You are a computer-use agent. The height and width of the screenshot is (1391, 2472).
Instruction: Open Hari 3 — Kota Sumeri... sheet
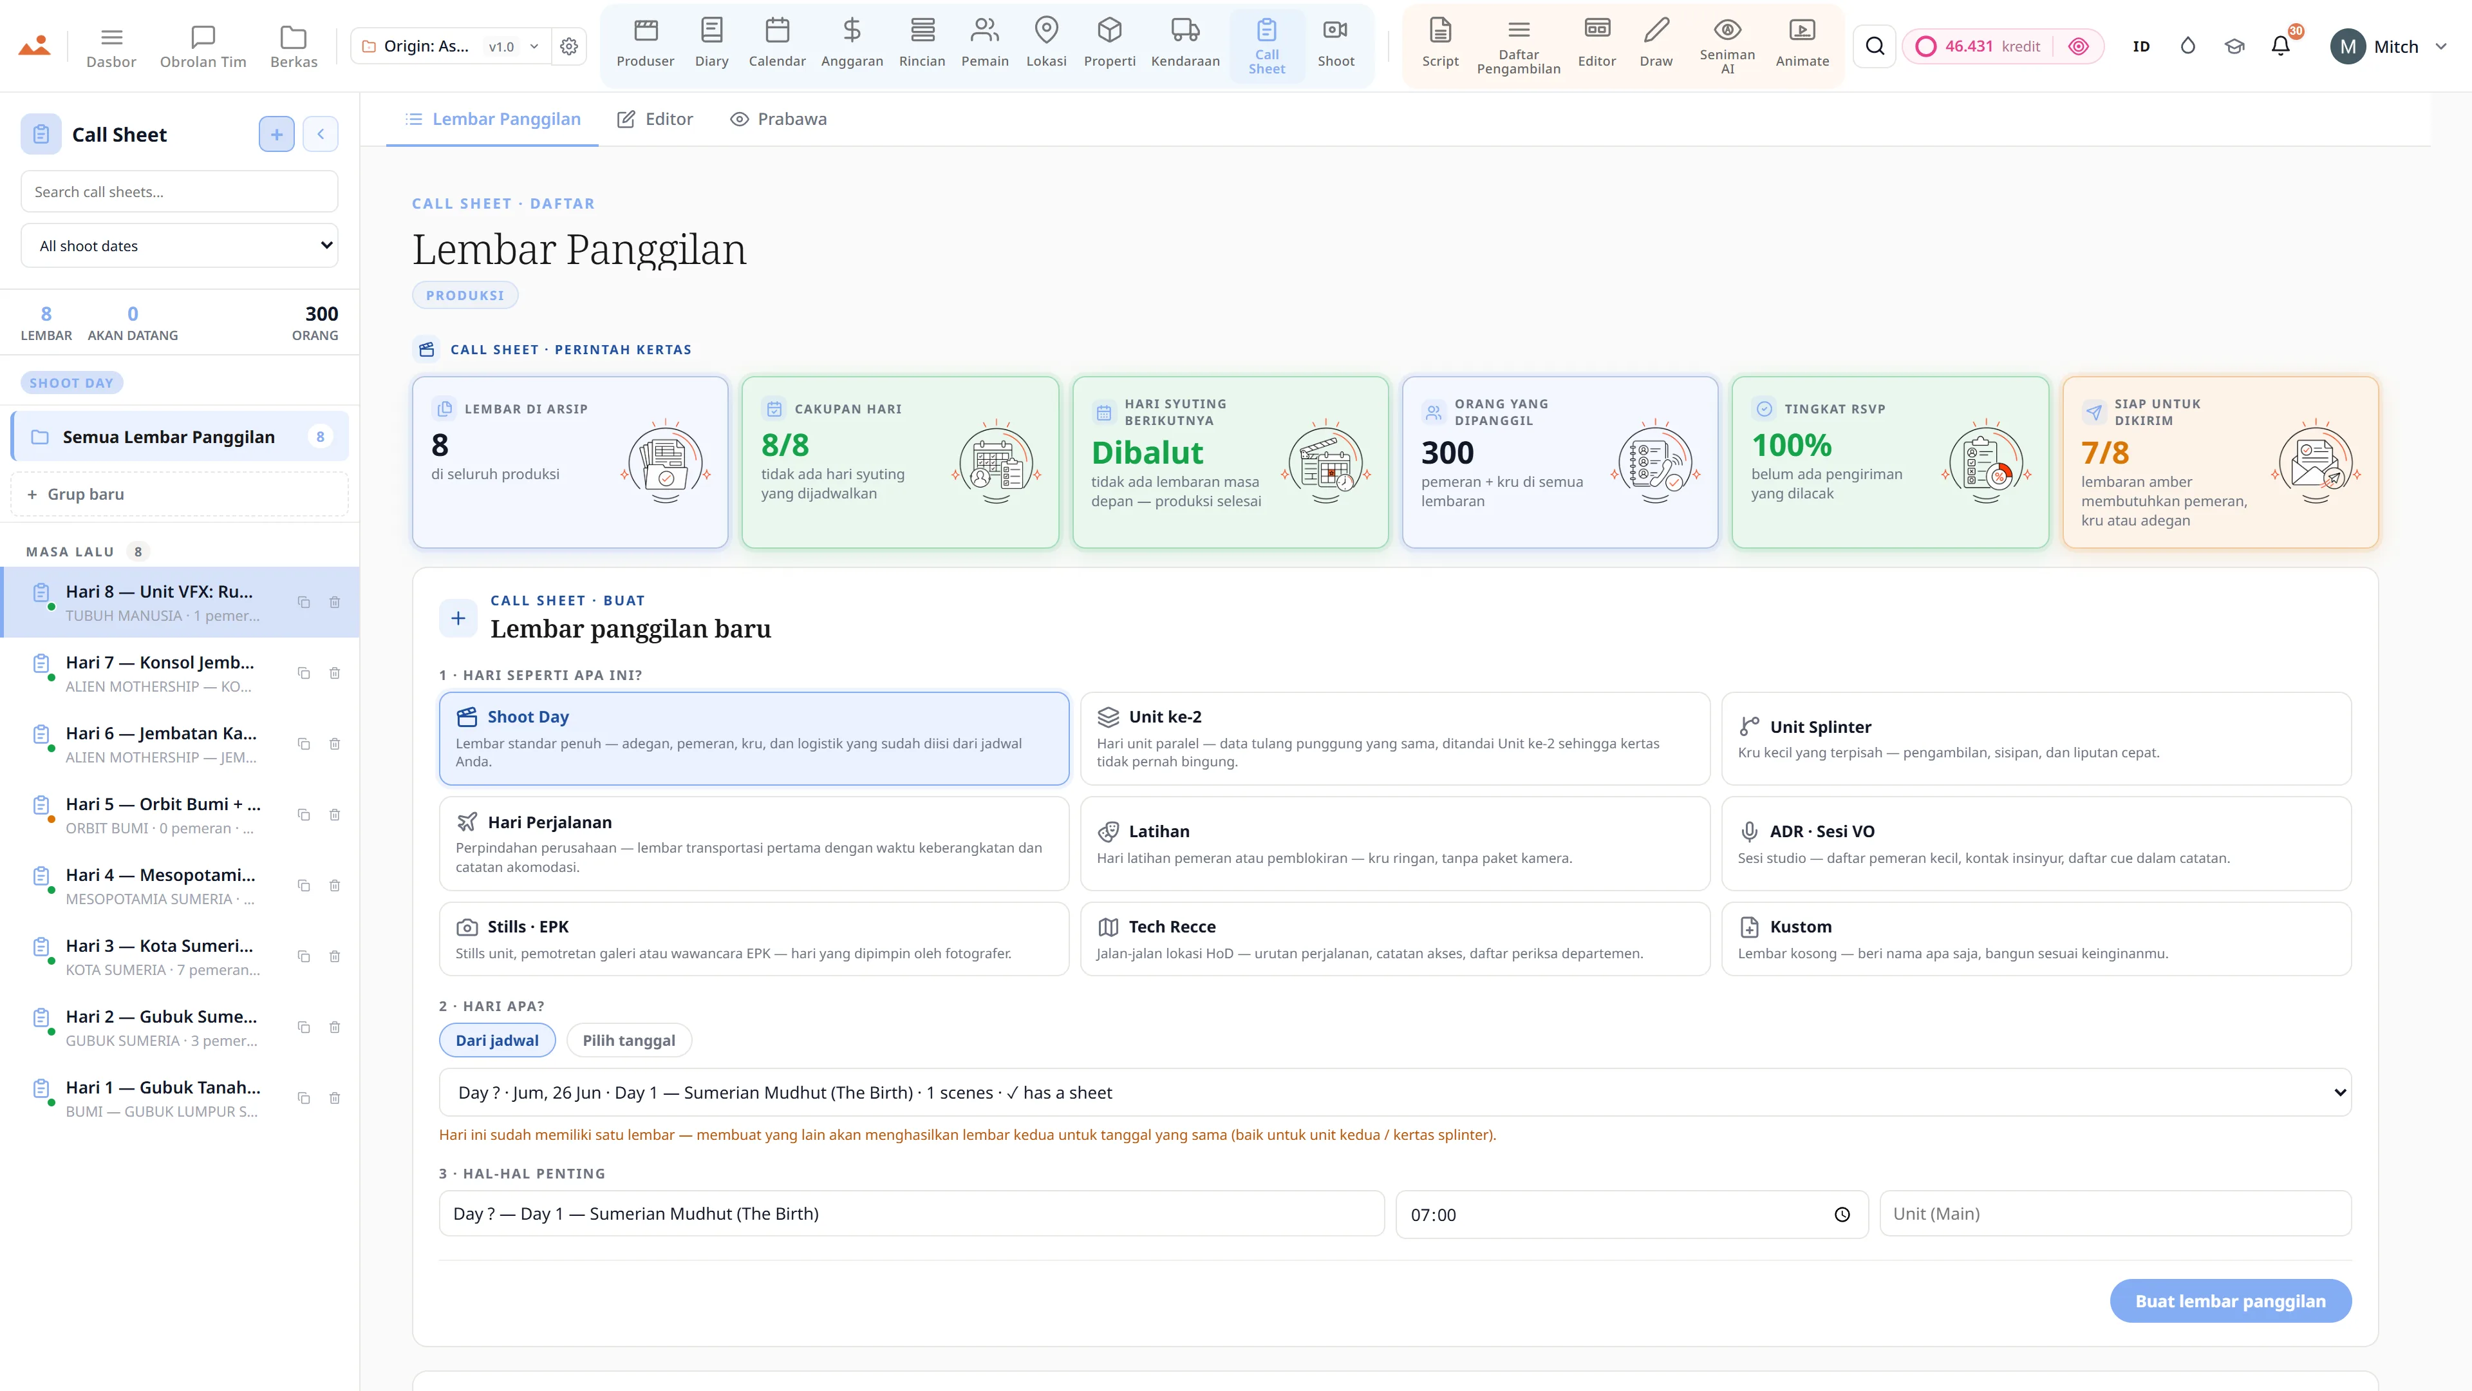point(180,956)
